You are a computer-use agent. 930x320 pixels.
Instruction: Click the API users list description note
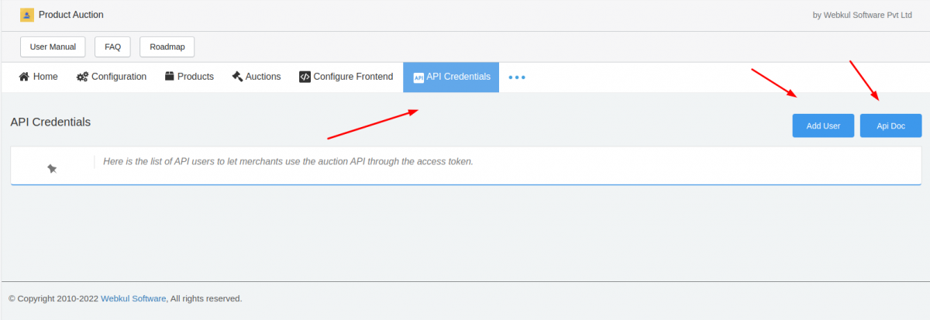pos(288,162)
